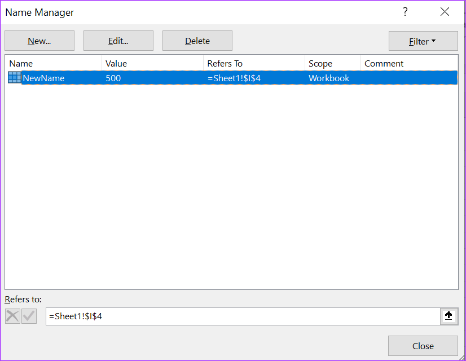
Task: Select the NewName row text
Action: pyautogui.click(x=43, y=78)
